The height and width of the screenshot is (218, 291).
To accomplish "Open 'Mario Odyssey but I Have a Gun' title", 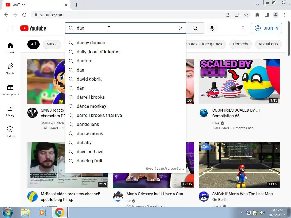I will [155, 194].
